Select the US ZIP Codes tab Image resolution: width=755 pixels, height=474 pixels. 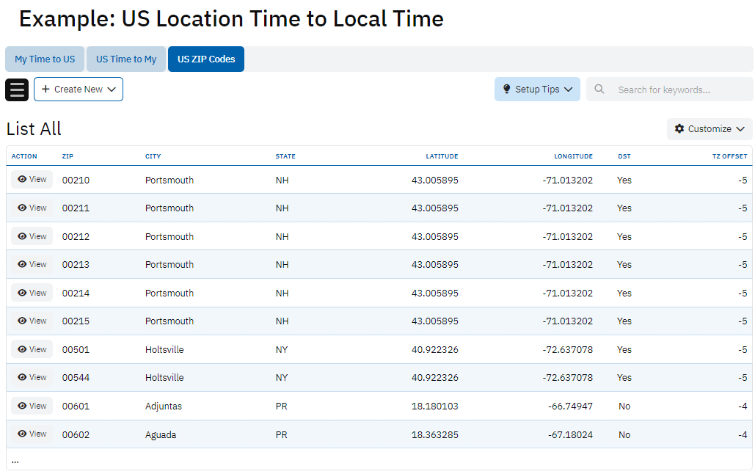pyautogui.click(x=206, y=59)
